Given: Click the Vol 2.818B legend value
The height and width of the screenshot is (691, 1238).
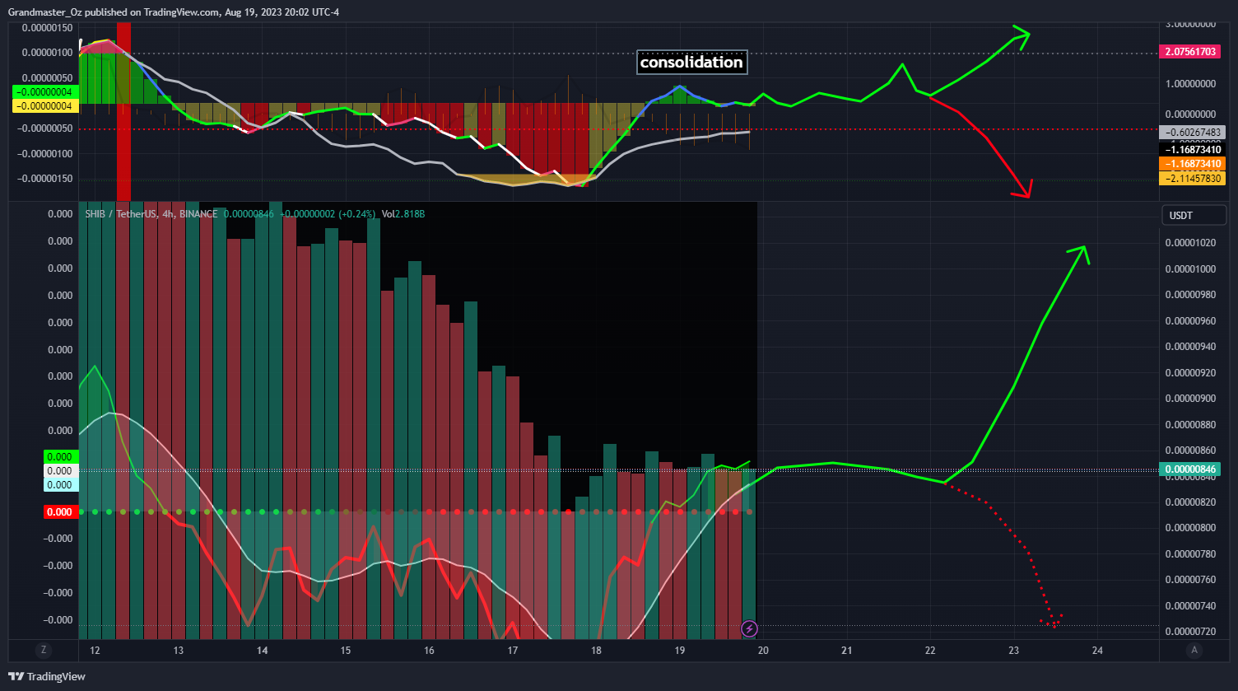Looking at the screenshot, I should 403,214.
